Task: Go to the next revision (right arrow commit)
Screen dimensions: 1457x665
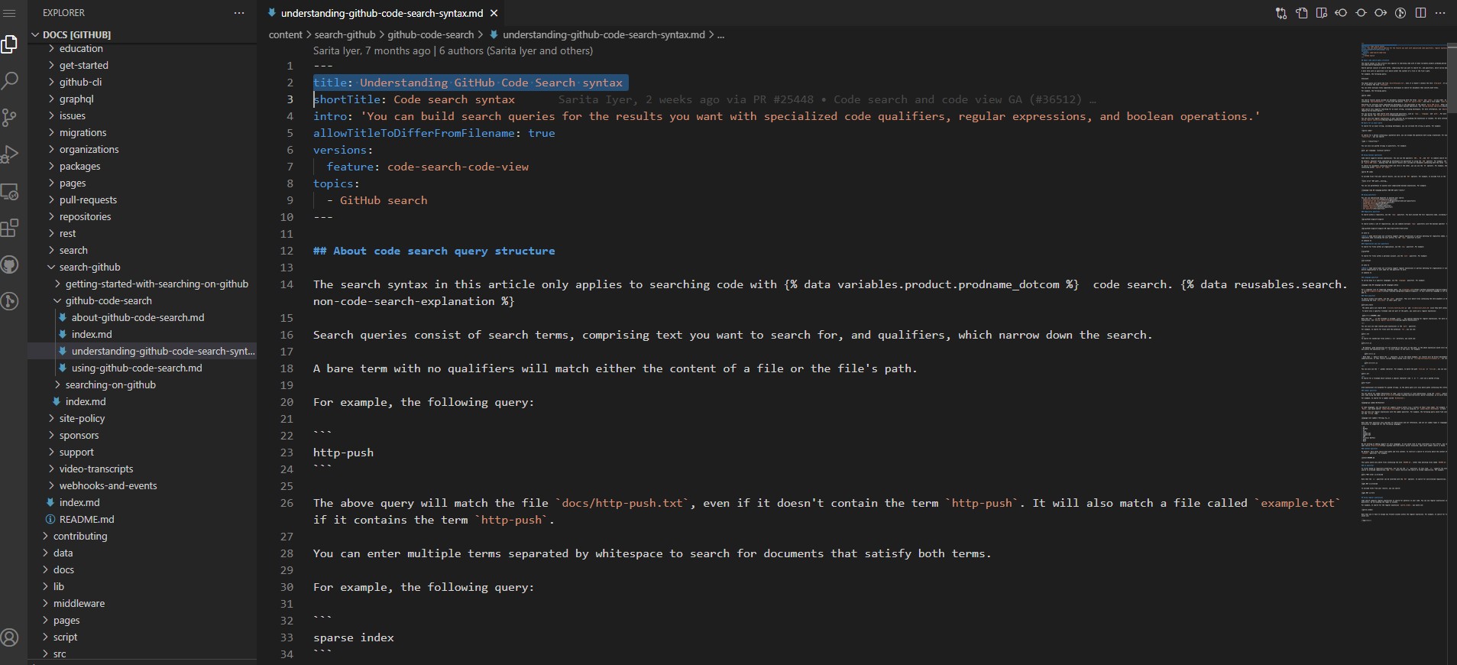Action: 1381,13
